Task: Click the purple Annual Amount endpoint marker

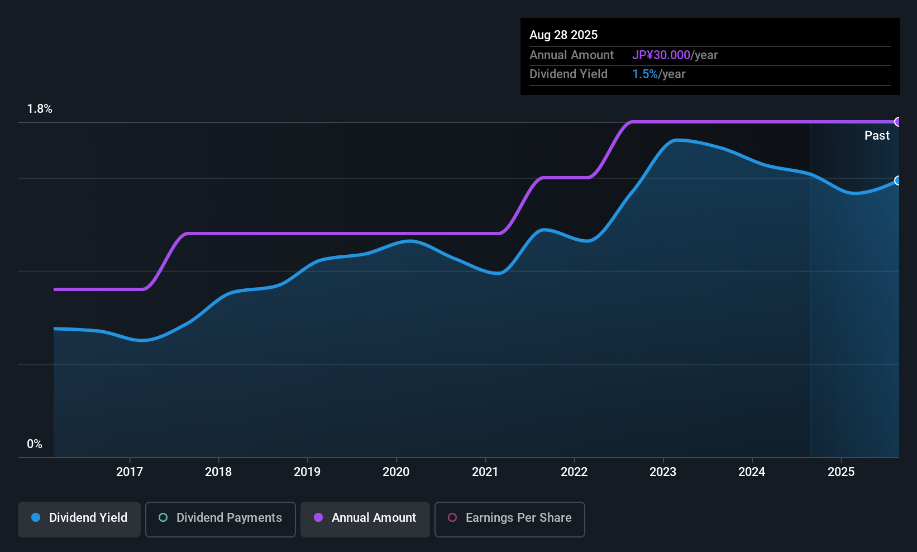Action: 898,122
